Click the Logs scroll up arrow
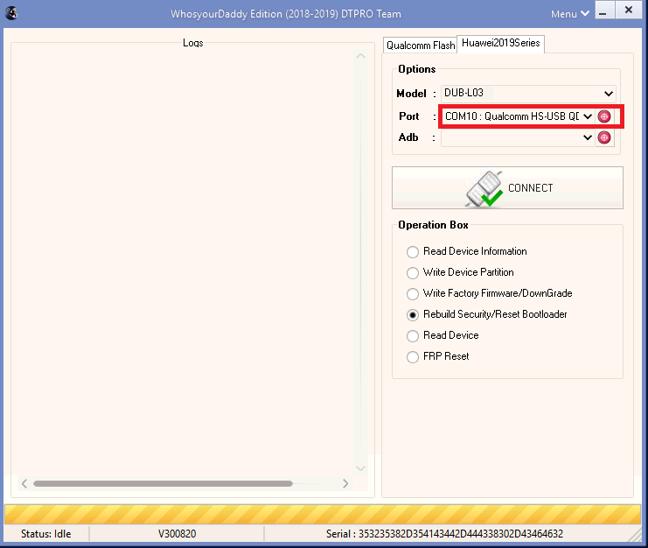This screenshot has height=548, width=648. [360, 56]
